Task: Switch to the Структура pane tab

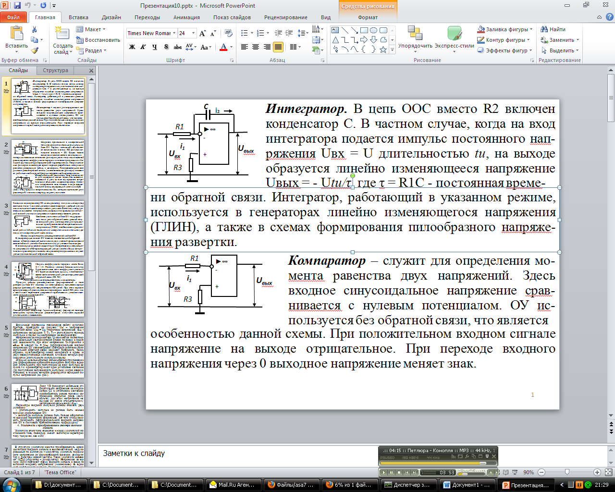Action: pos(55,70)
